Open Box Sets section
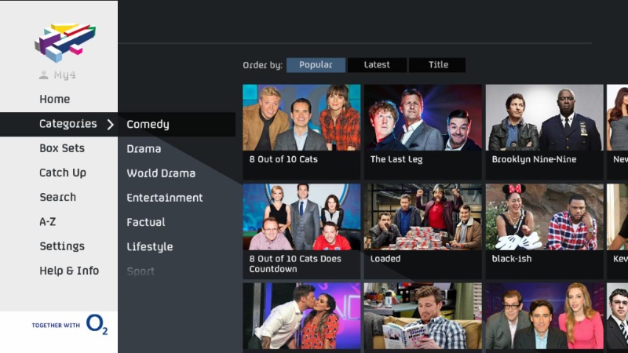Viewport: 628px width, 353px height. click(62, 148)
